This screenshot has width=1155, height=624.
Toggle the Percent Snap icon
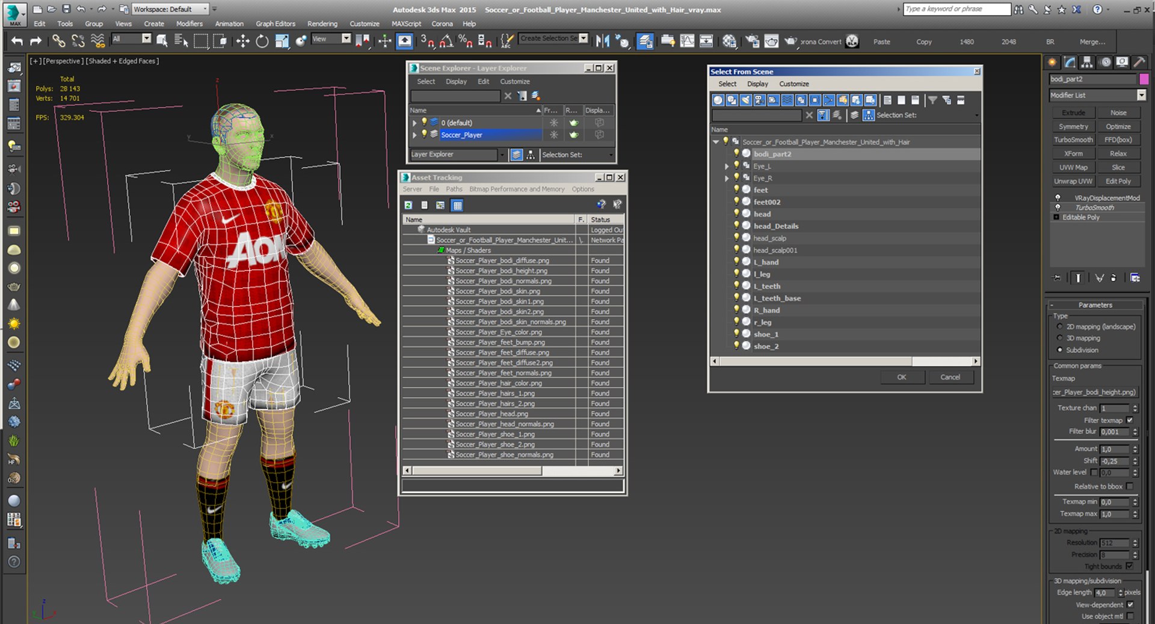(465, 41)
